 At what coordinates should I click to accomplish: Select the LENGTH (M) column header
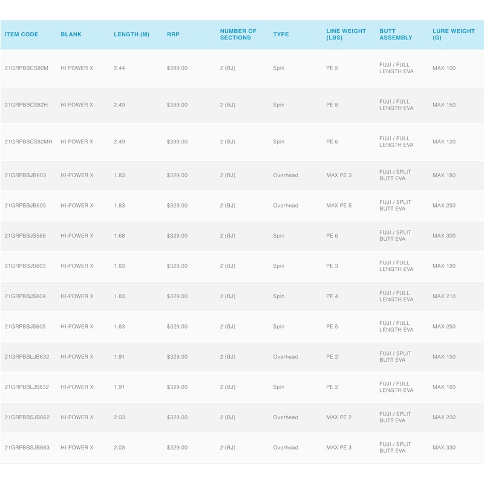click(x=131, y=34)
